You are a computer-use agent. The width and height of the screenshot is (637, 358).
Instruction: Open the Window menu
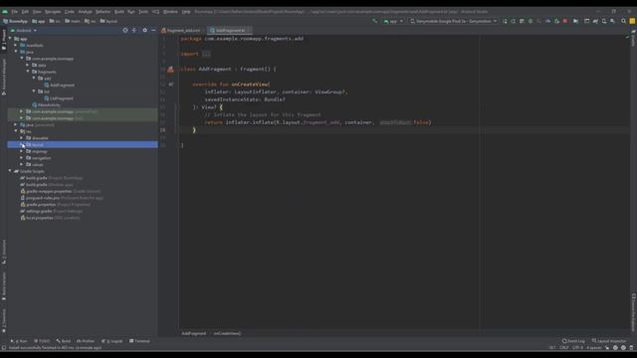coord(170,12)
